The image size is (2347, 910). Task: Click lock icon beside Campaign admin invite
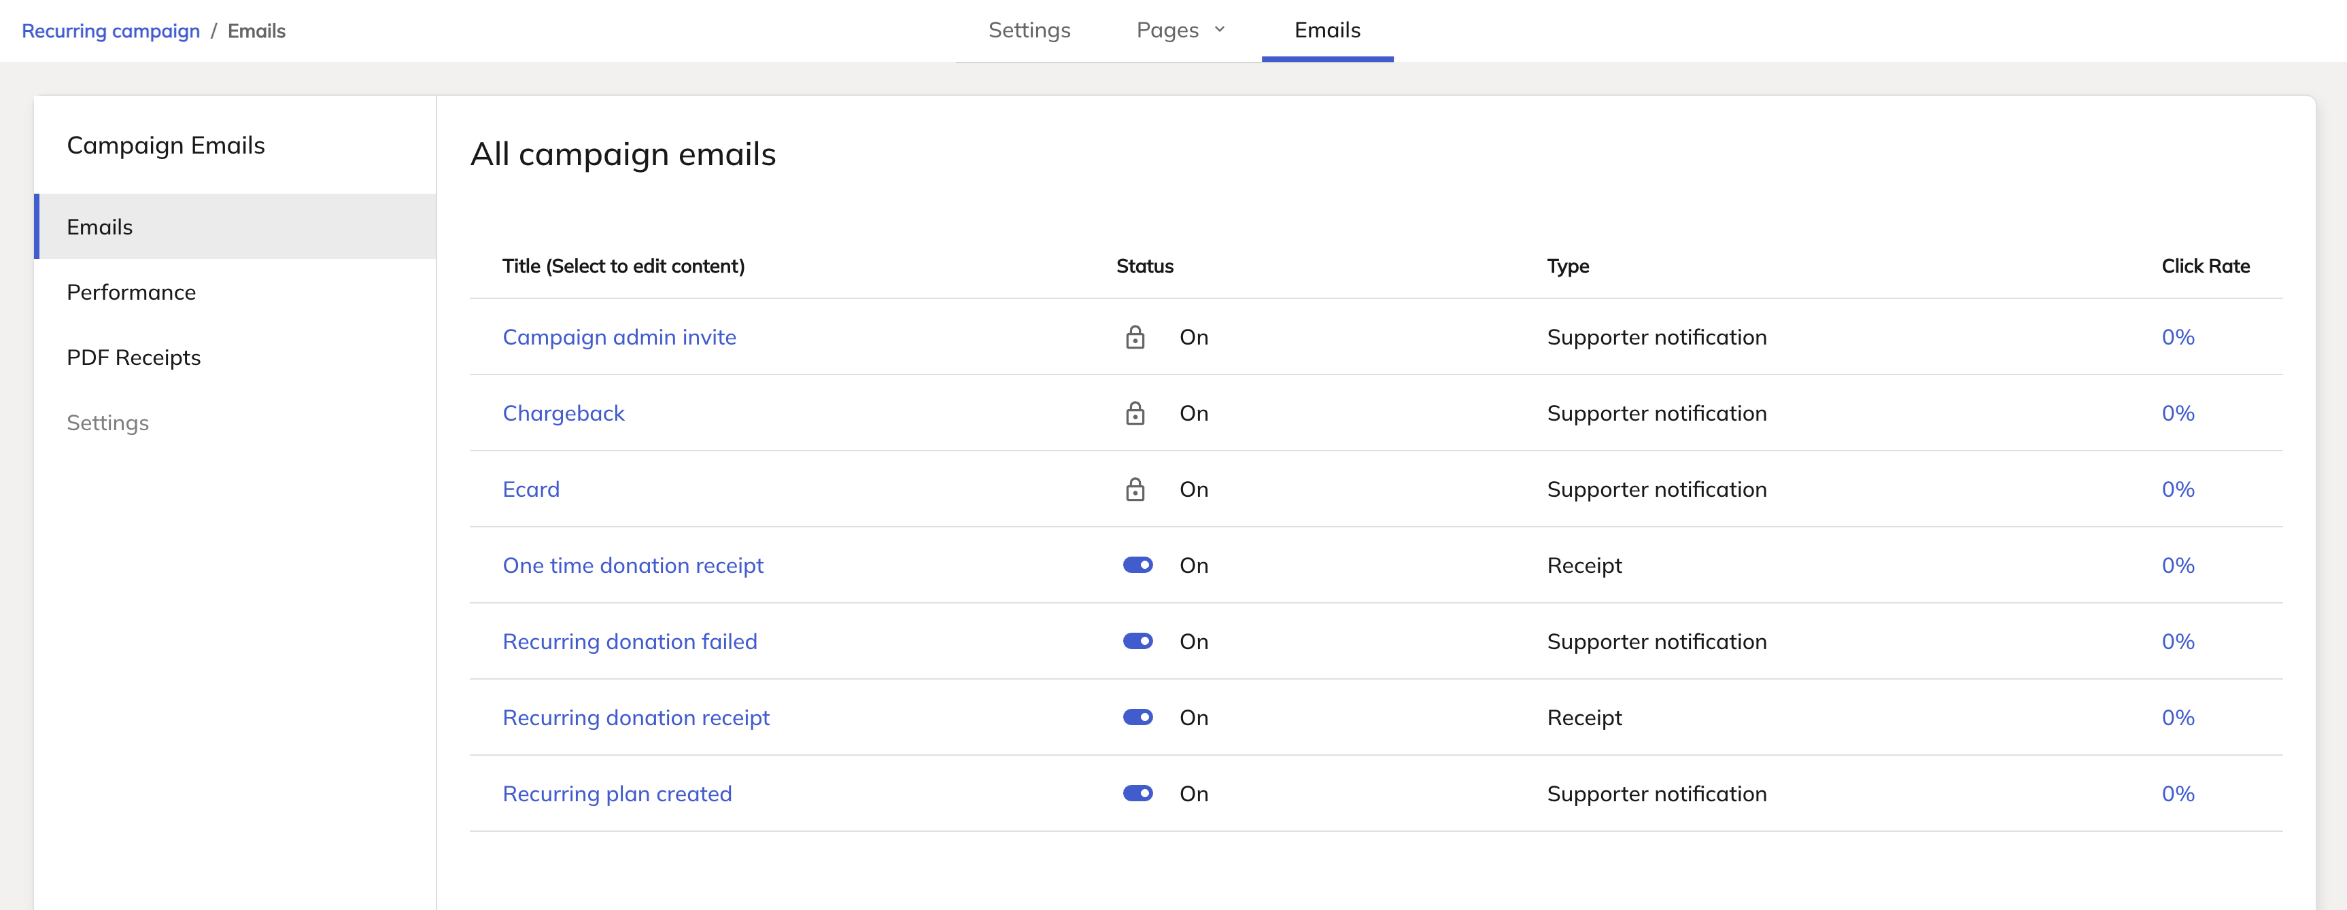1134,337
